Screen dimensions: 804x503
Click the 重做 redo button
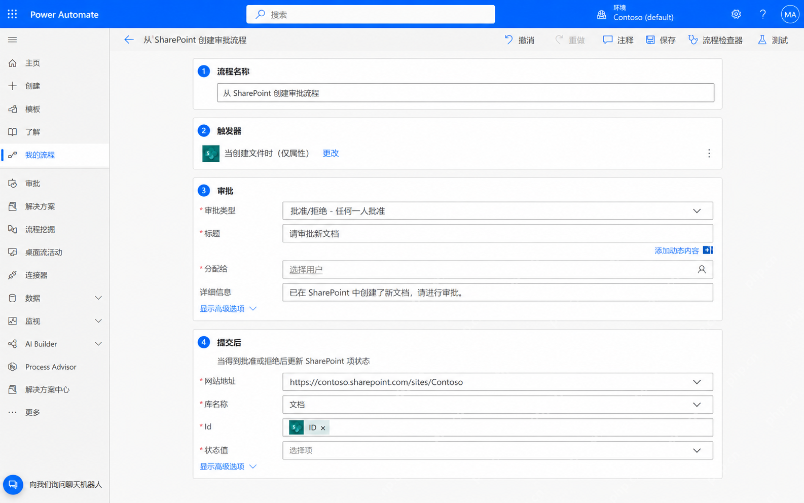(x=570, y=40)
